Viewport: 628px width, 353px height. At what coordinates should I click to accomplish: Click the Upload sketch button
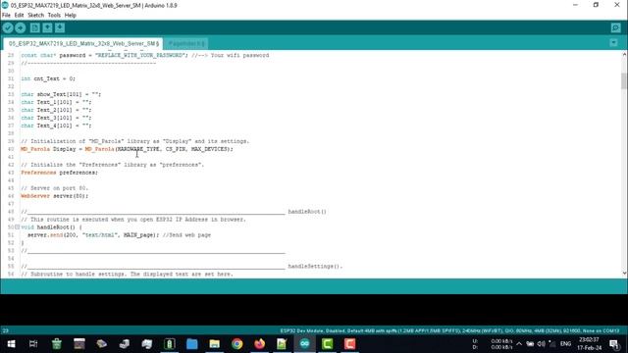click(x=21, y=28)
